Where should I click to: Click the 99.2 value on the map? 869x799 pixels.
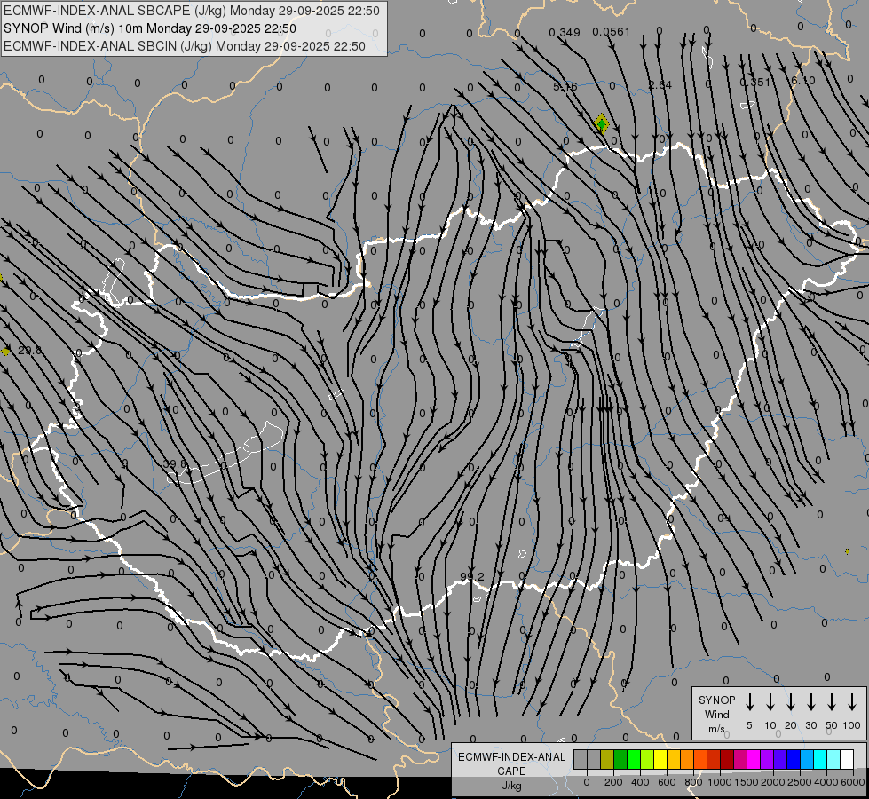471,577
